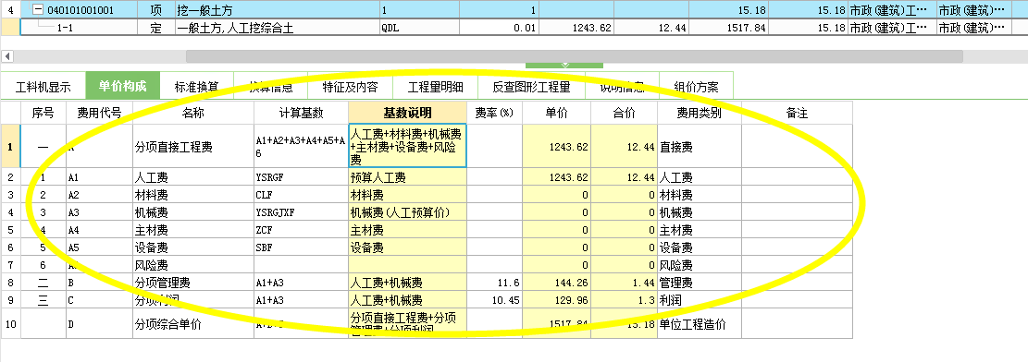Click the 144.26 unit price cell
The height and width of the screenshot is (362, 1028).
[x=557, y=283]
